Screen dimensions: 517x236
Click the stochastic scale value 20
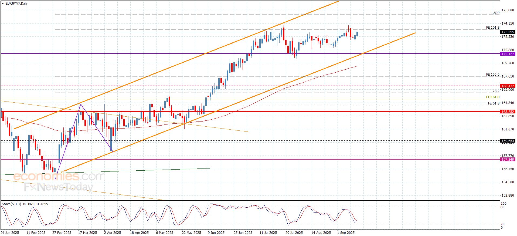502,224
